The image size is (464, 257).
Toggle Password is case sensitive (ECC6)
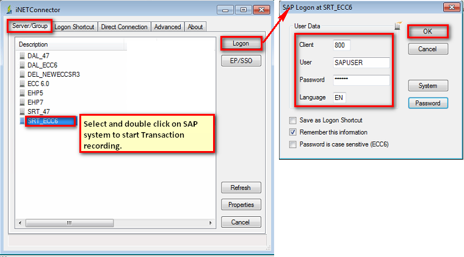click(x=294, y=144)
